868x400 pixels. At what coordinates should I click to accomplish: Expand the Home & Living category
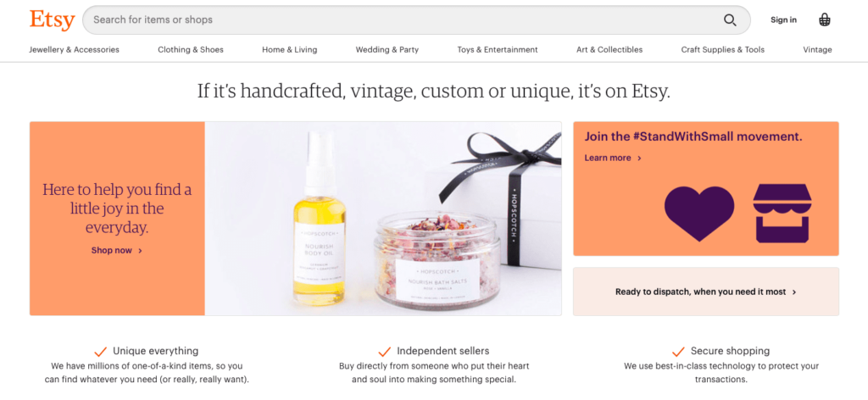point(290,50)
